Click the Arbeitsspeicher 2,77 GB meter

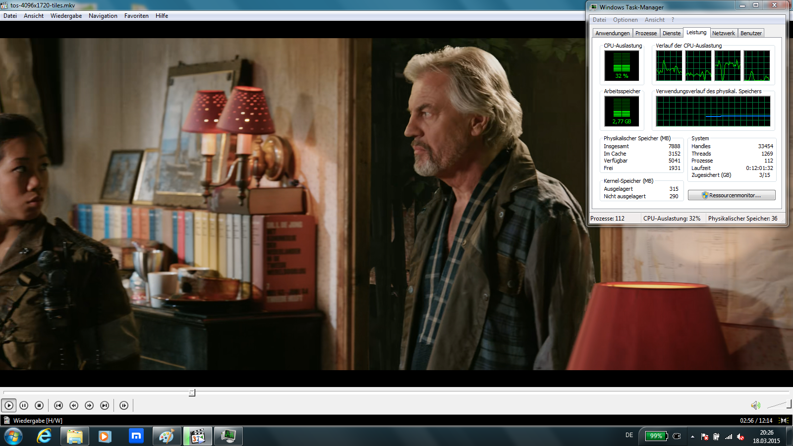click(x=622, y=111)
